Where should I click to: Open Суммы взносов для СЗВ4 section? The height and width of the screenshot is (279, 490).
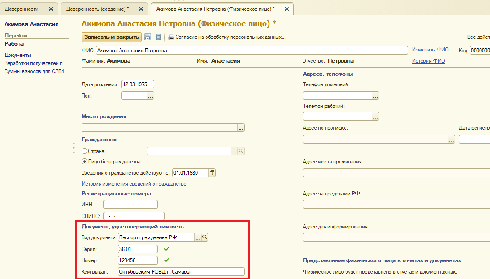pyautogui.click(x=34, y=71)
